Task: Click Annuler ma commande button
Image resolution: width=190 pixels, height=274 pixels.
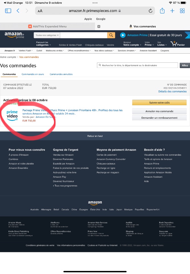Action: pyautogui.click(x=159, y=111)
